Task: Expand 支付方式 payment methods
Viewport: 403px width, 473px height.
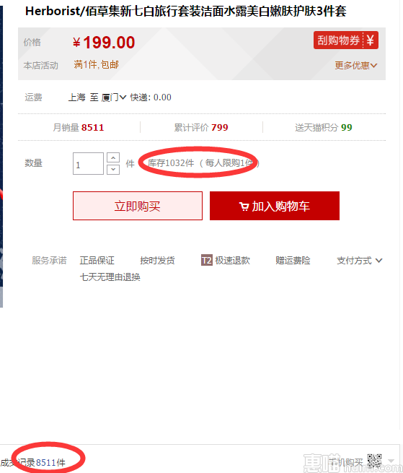Action: (359, 261)
